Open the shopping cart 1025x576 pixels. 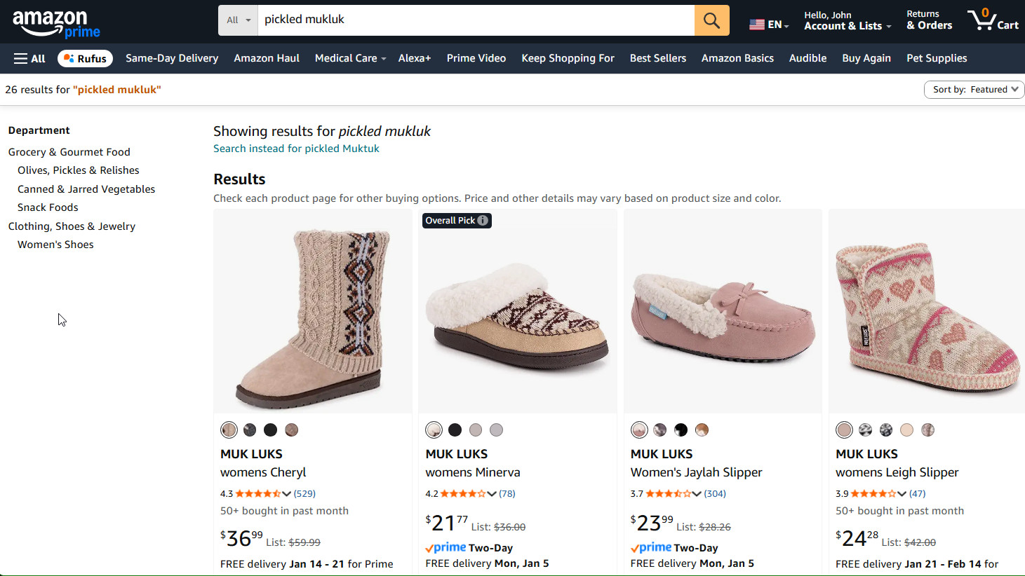coord(993,20)
